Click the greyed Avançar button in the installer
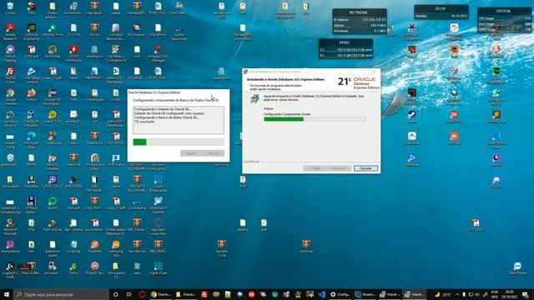Screen dimensions: 534x300 point(340,168)
